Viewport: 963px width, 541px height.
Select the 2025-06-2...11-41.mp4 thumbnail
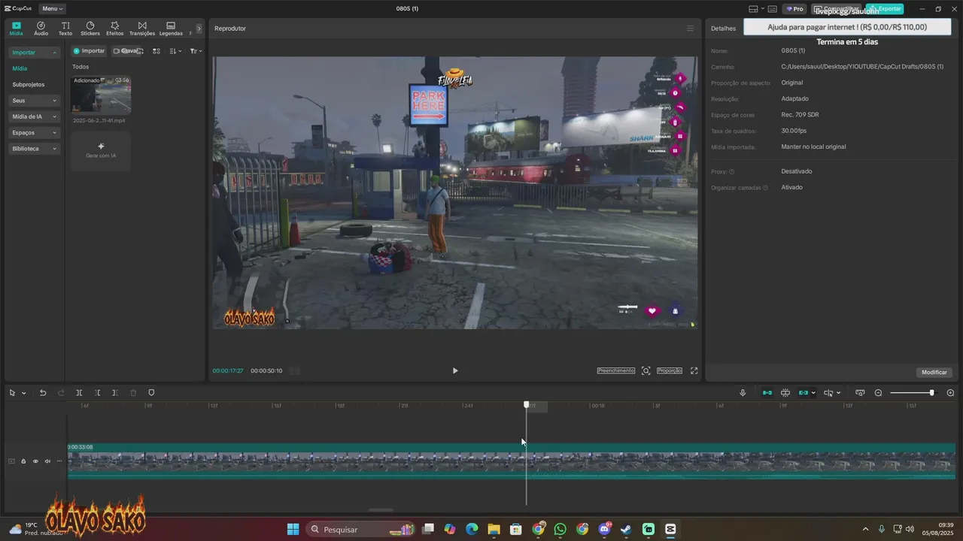(x=101, y=95)
